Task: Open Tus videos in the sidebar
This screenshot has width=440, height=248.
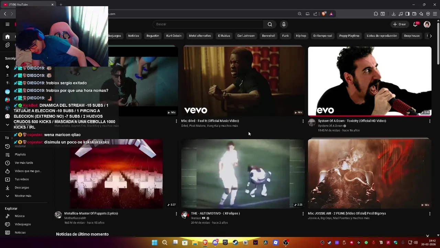Action: (22, 179)
